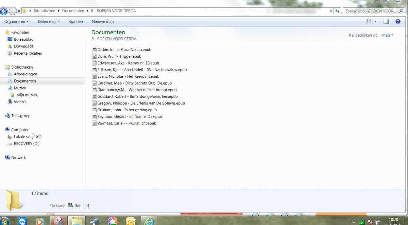Click the Video's library icon
The width and height of the screenshot is (408, 225).
coord(10,102)
